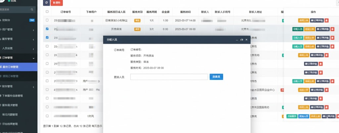The image size is (339, 133).
Task: Minimize the 分配人员 dialog
Action: 237,40
